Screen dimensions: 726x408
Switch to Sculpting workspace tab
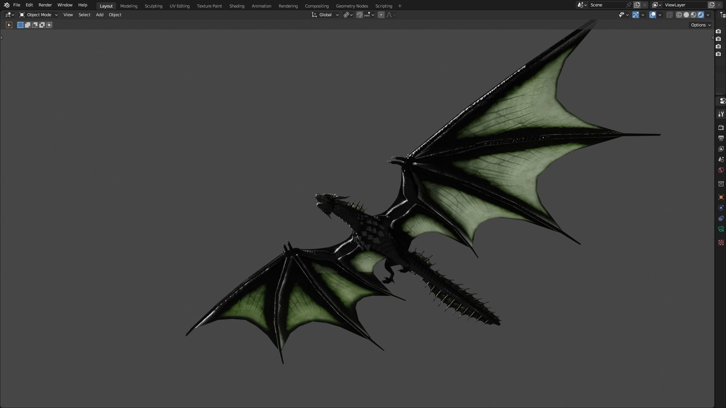pos(154,6)
